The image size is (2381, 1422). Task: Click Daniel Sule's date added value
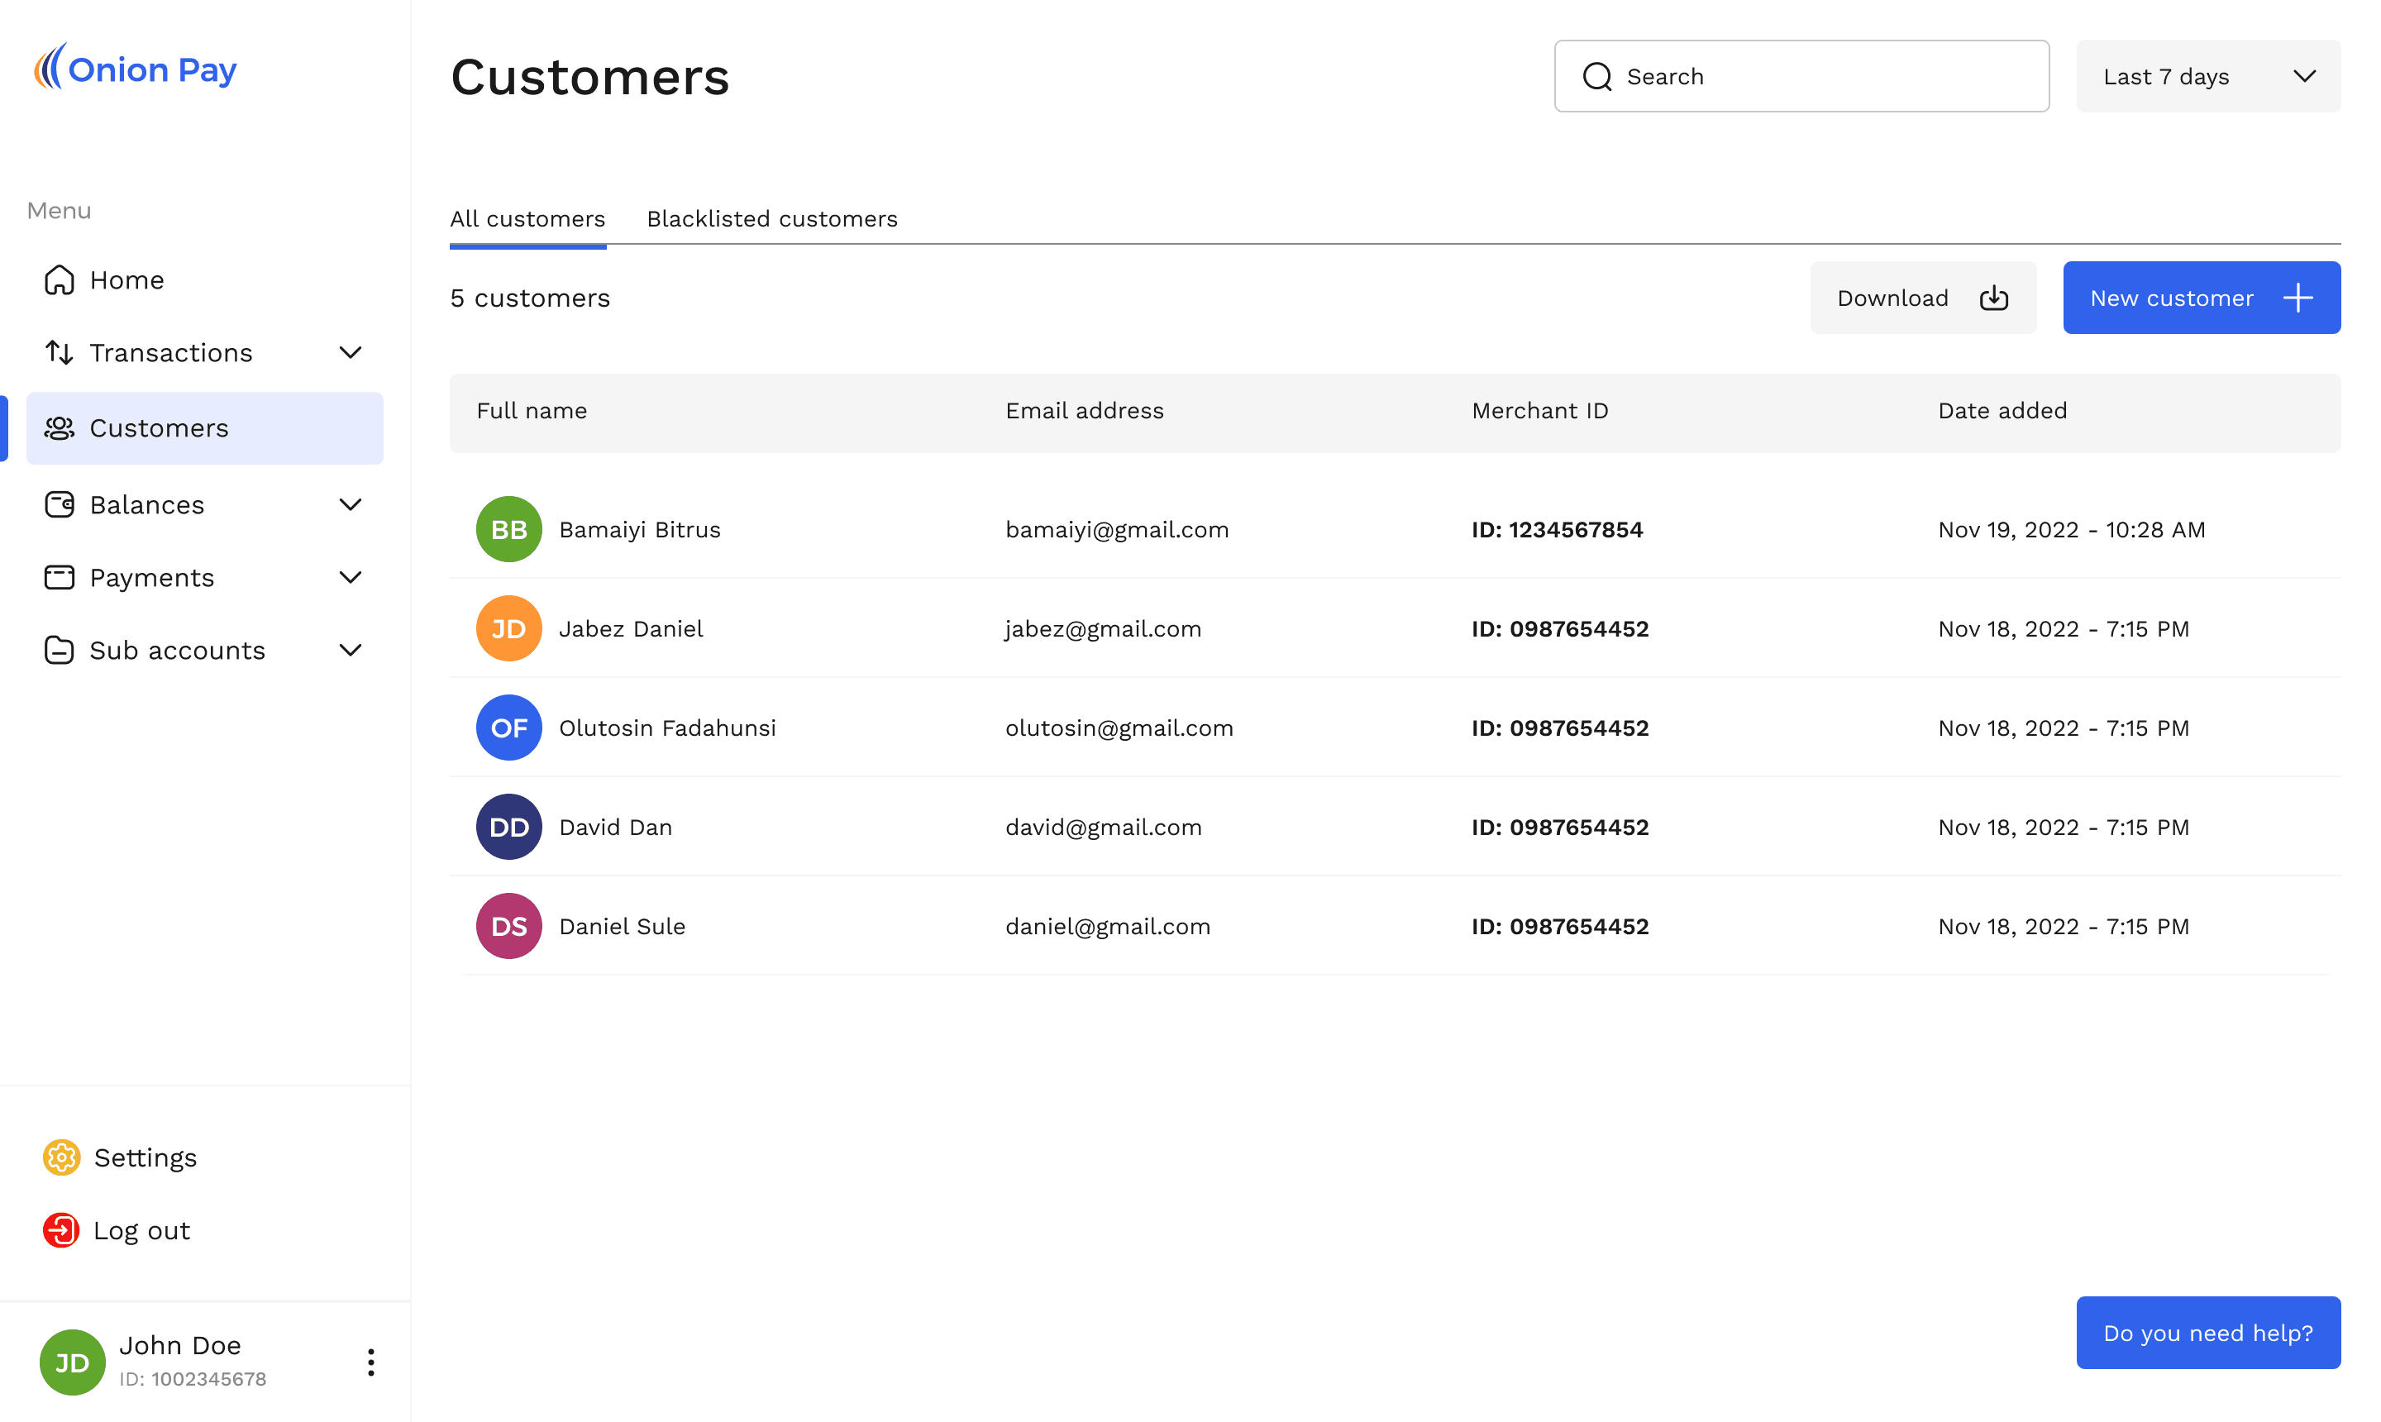pos(2064,927)
